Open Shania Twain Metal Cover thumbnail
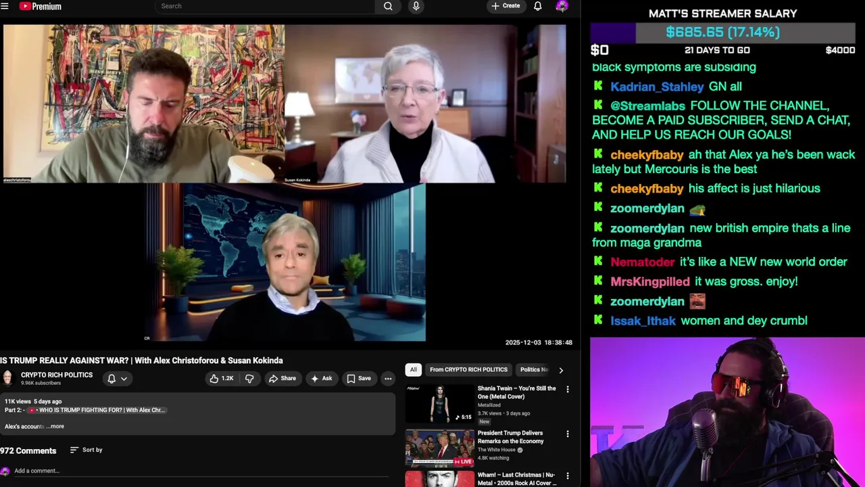The width and height of the screenshot is (865, 487). click(x=440, y=404)
